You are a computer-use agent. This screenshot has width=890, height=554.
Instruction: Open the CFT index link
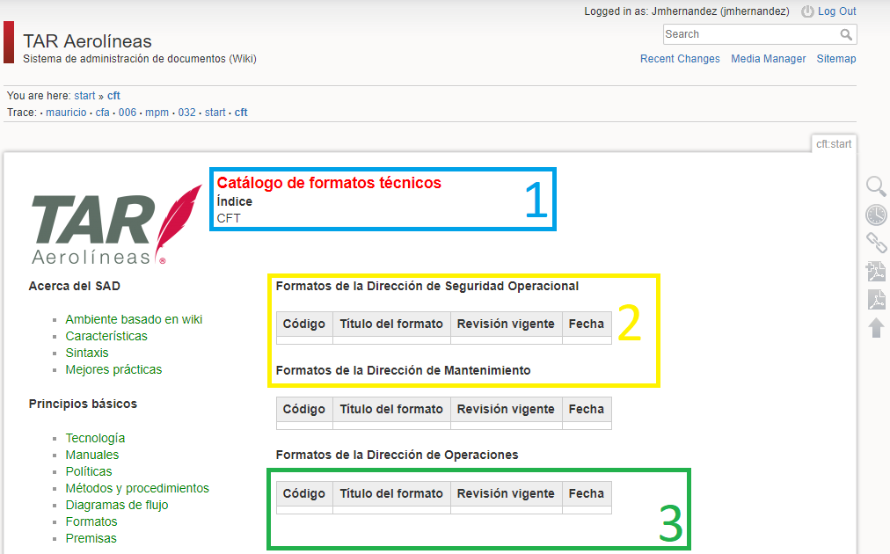tap(229, 218)
